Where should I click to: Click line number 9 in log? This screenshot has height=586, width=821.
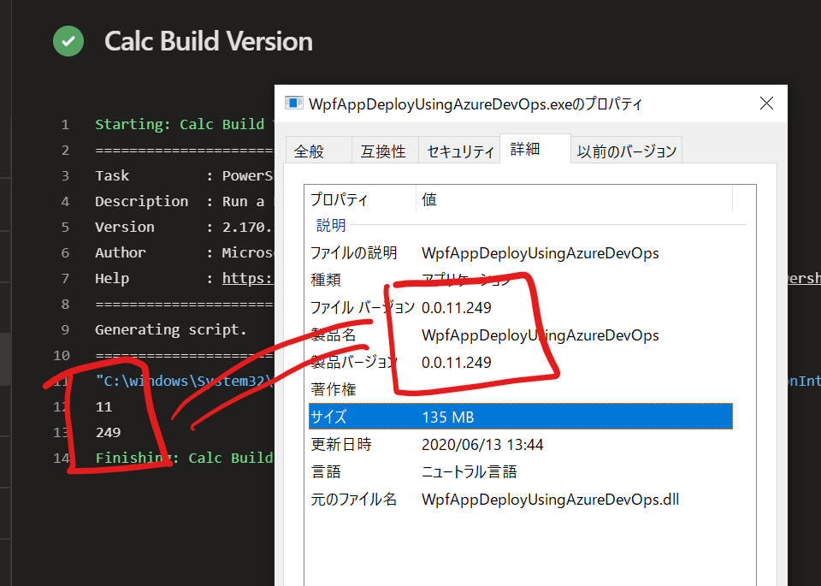(x=65, y=330)
